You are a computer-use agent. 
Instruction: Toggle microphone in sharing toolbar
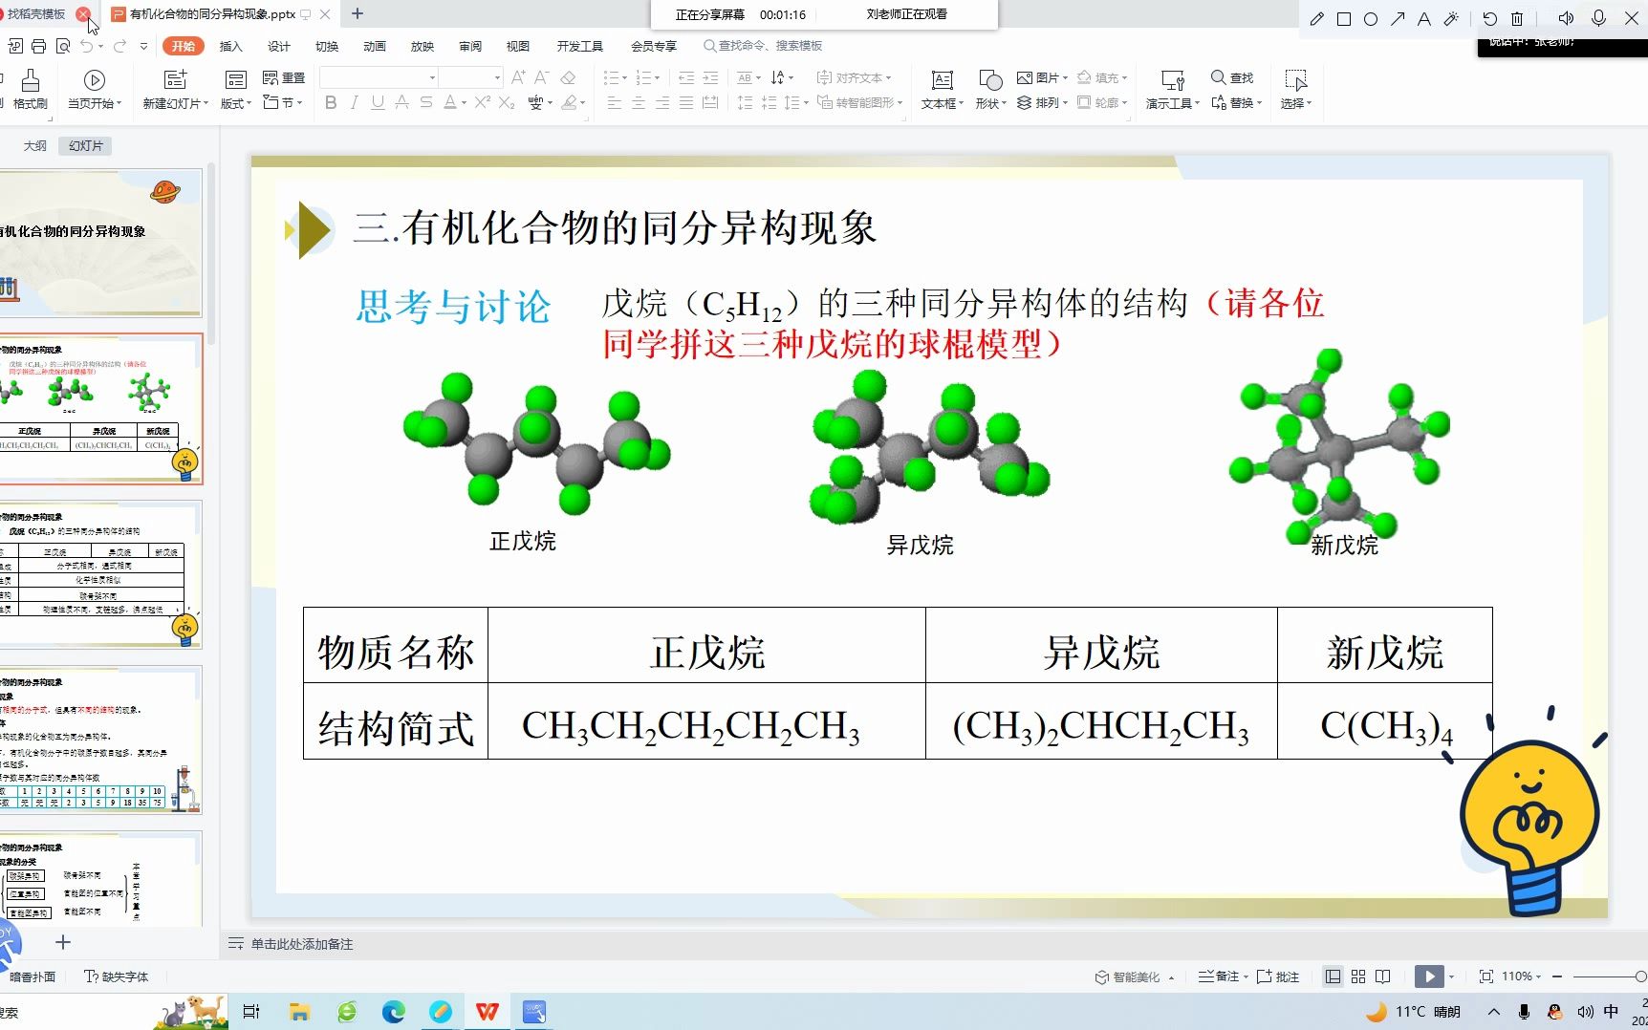[1598, 18]
